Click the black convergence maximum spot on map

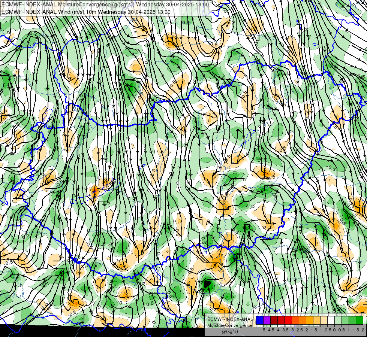[x=207, y=284]
